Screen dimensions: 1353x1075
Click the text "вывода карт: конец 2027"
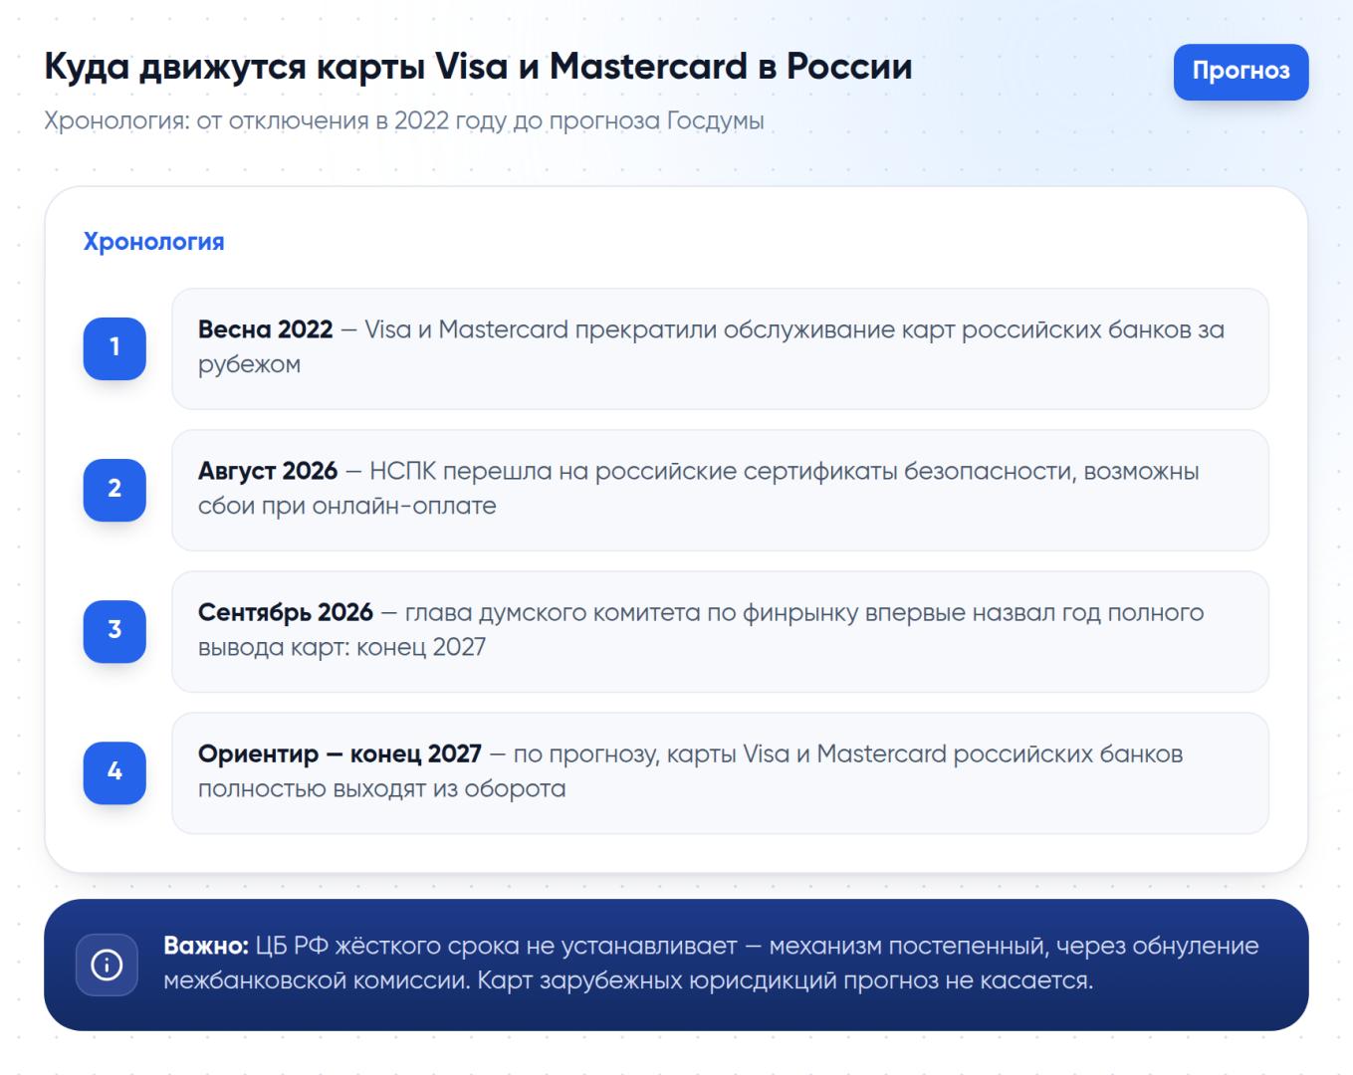pyautogui.click(x=341, y=648)
